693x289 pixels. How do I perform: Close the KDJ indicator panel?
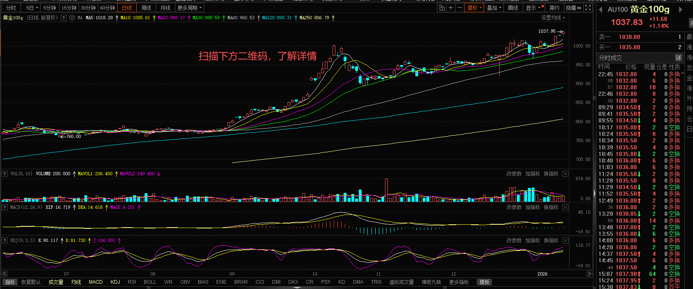pos(565,241)
